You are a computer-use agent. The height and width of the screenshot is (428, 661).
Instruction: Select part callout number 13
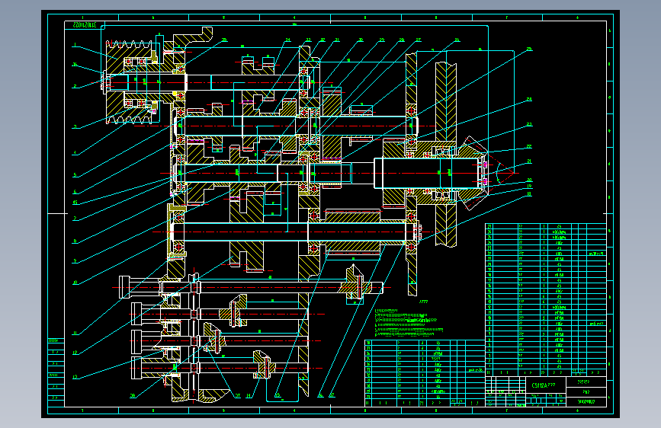[75, 377]
